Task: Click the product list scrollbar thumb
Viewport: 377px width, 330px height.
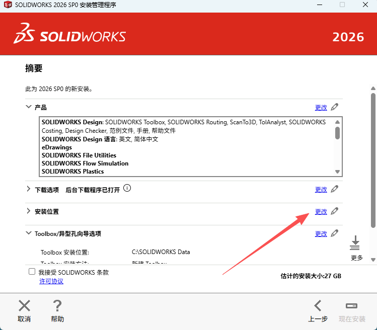Action: click(x=338, y=133)
